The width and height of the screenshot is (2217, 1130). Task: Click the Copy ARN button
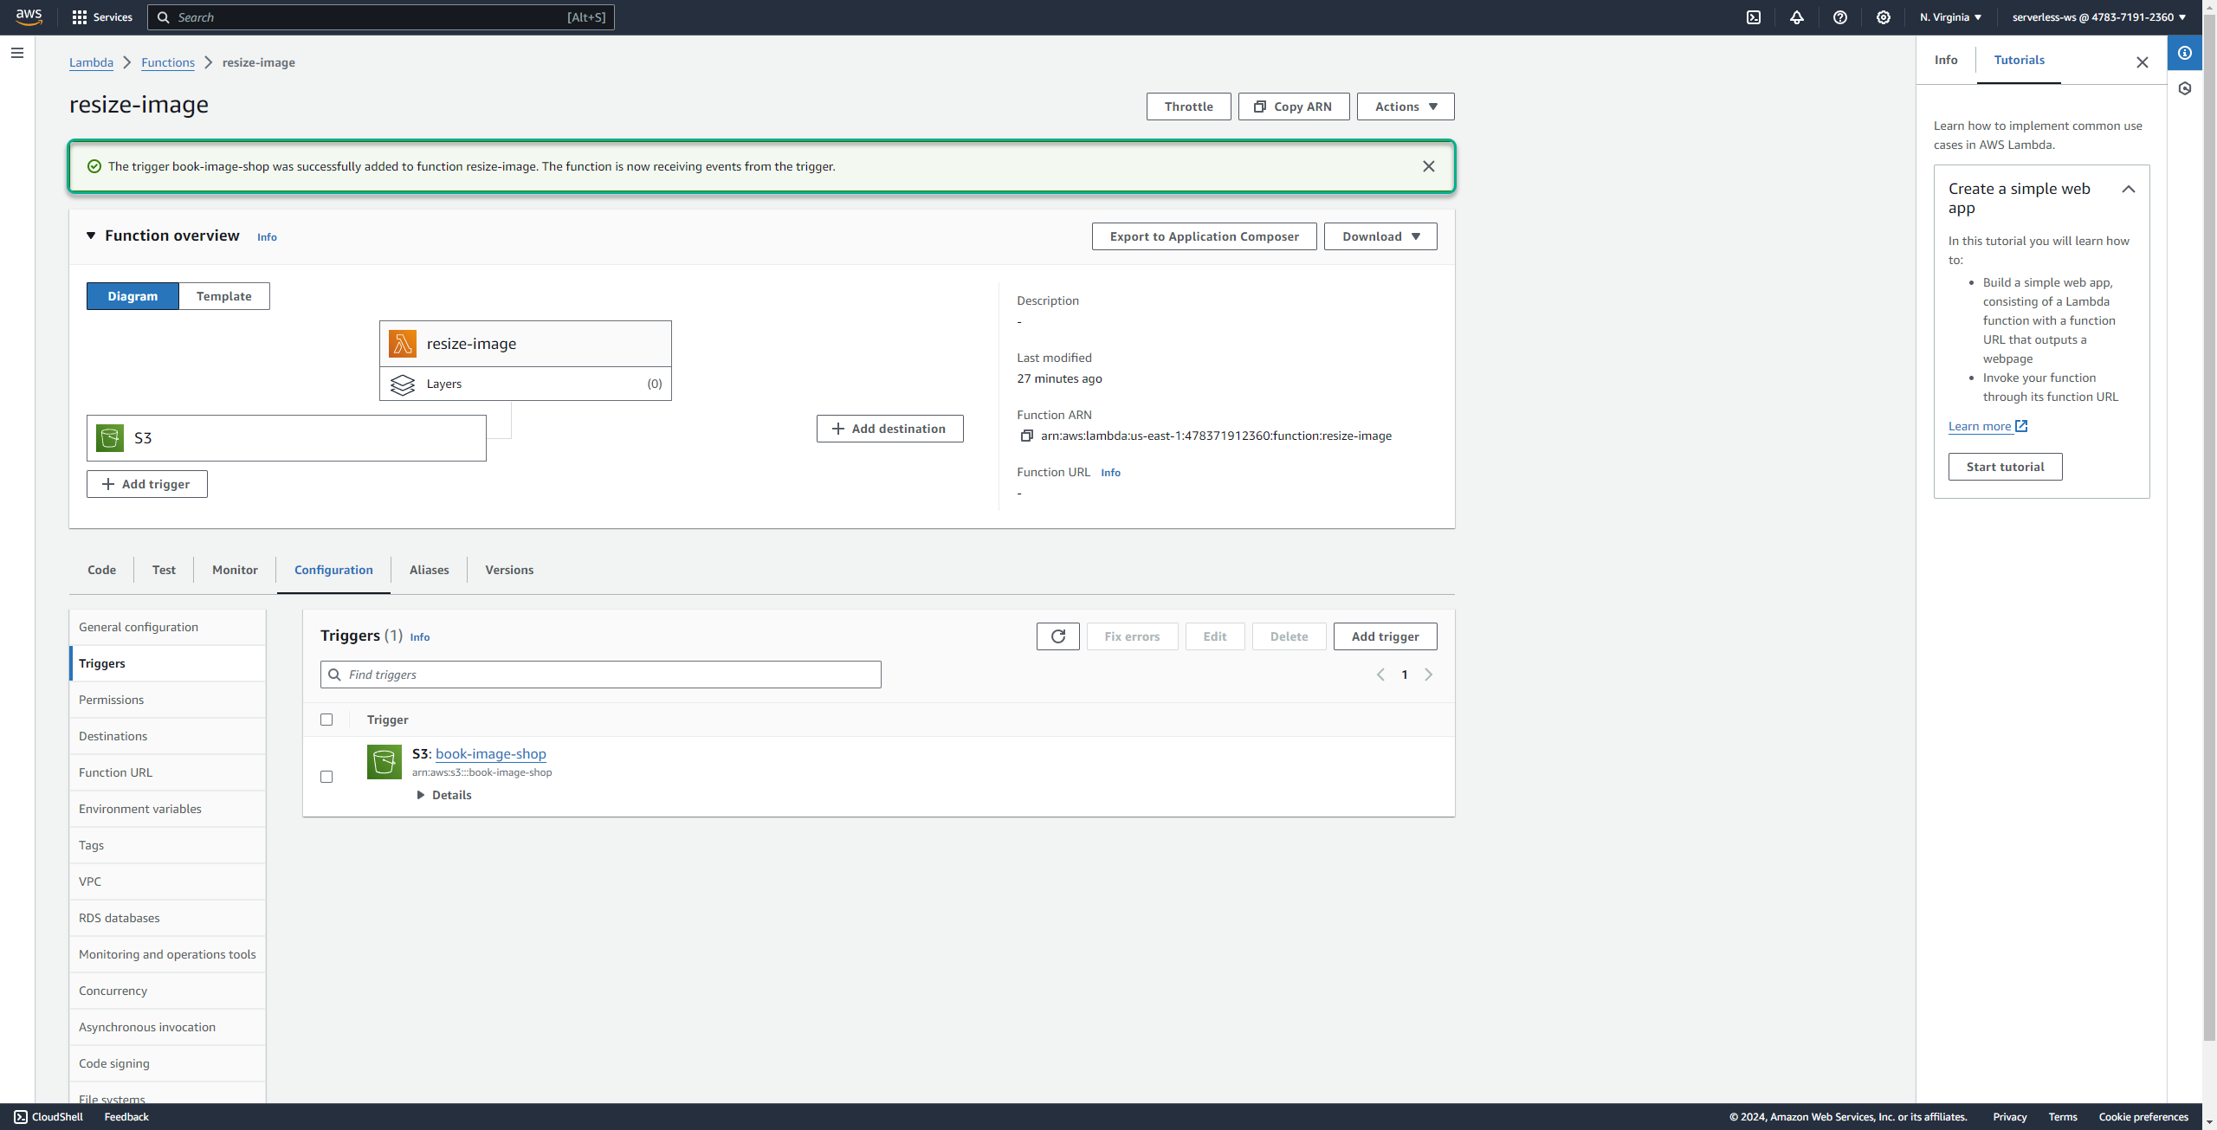[x=1294, y=107]
